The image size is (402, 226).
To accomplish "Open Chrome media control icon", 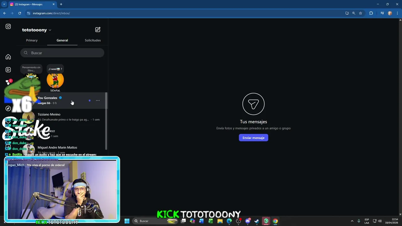I will click(382, 13).
